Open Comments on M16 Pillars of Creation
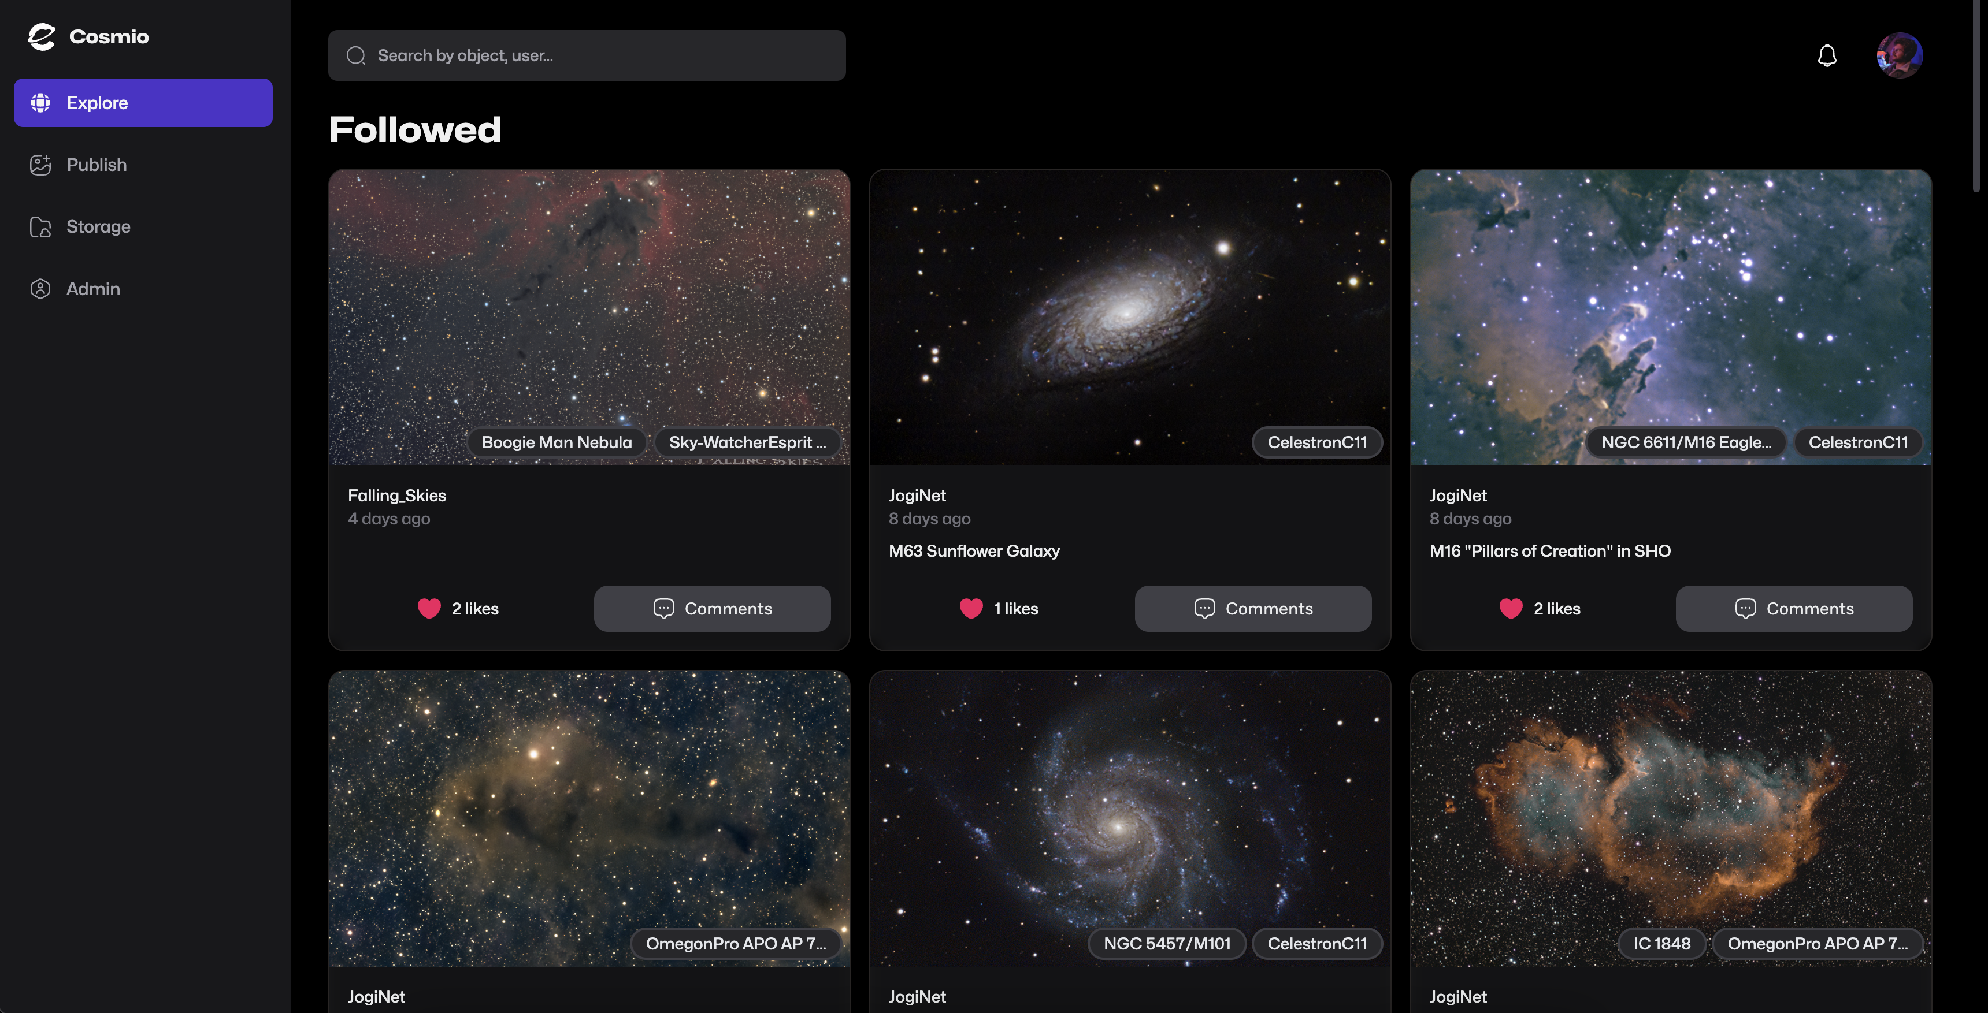This screenshot has height=1013, width=1988. (1793, 609)
